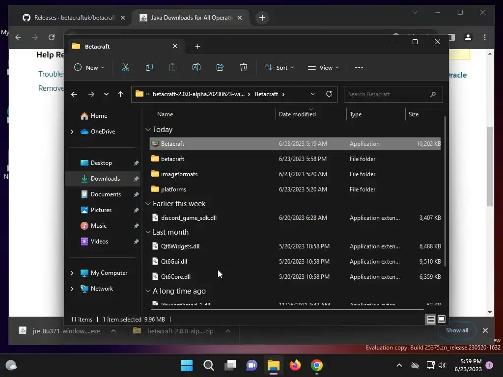Select the imageformats folder
503x377 pixels.
295,174
